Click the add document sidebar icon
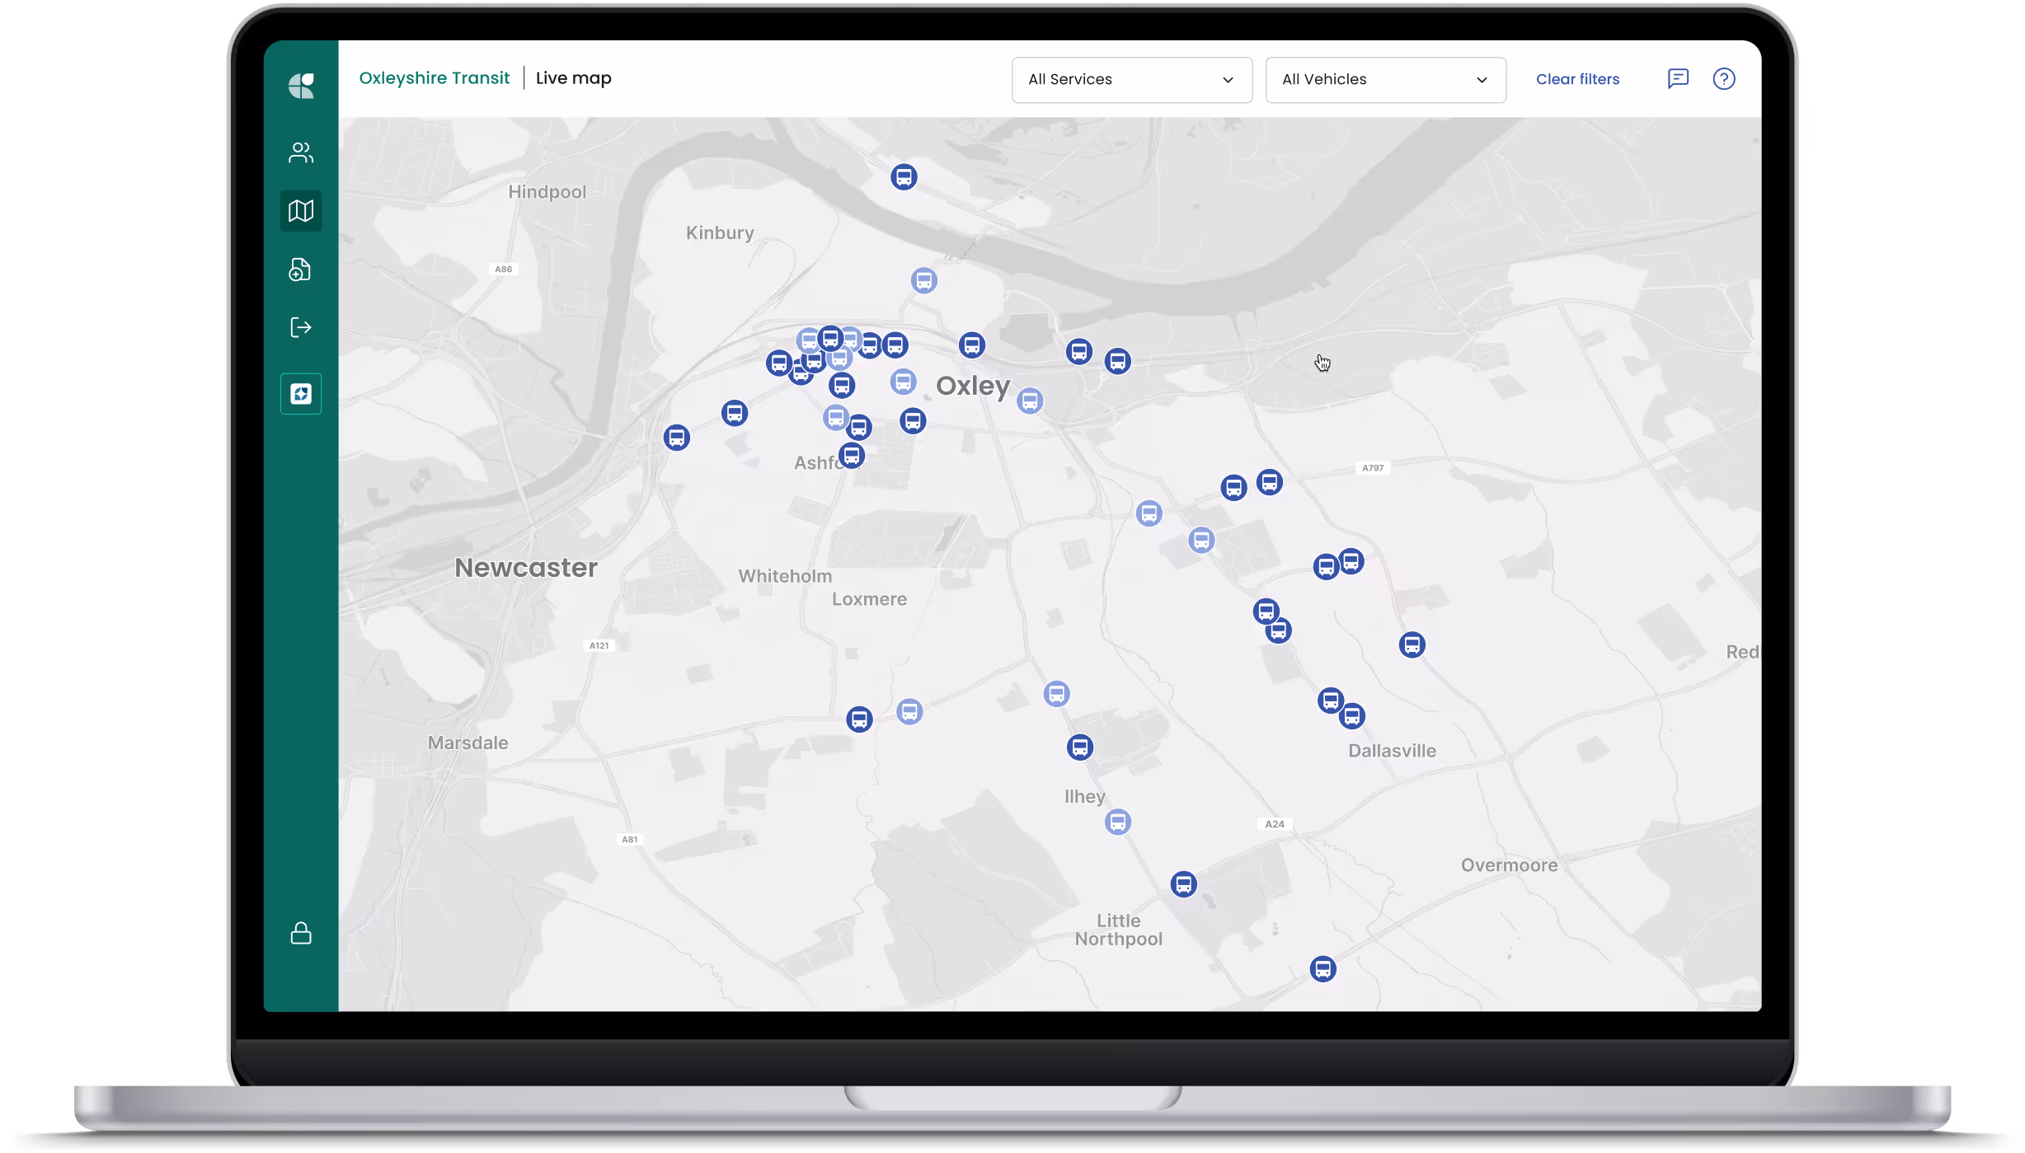 (x=301, y=270)
